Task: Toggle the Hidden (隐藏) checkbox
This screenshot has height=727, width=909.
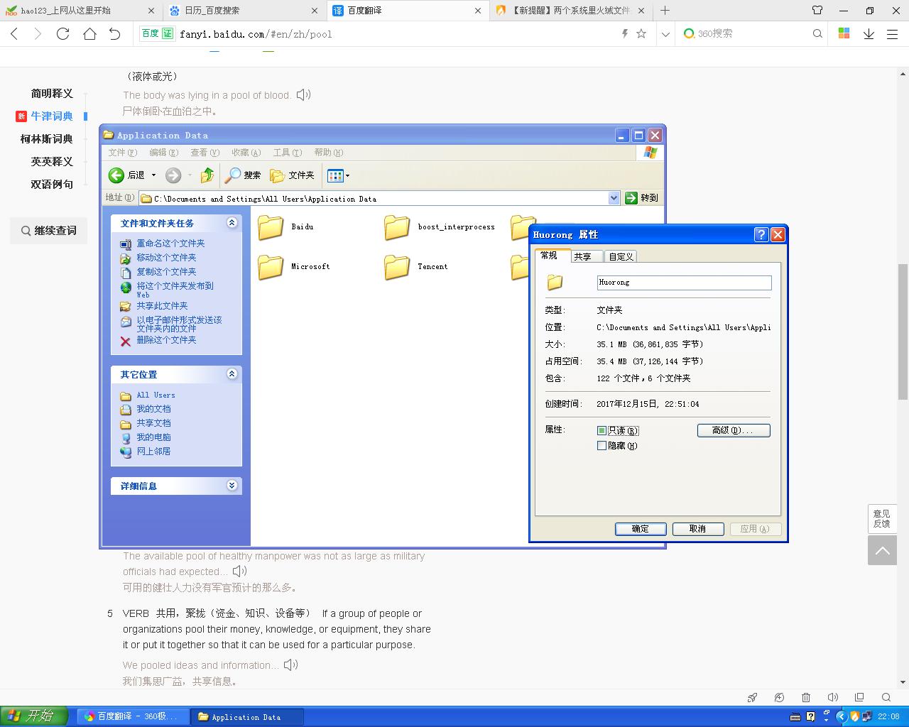Action: pyautogui.click(x=602, y=446)
